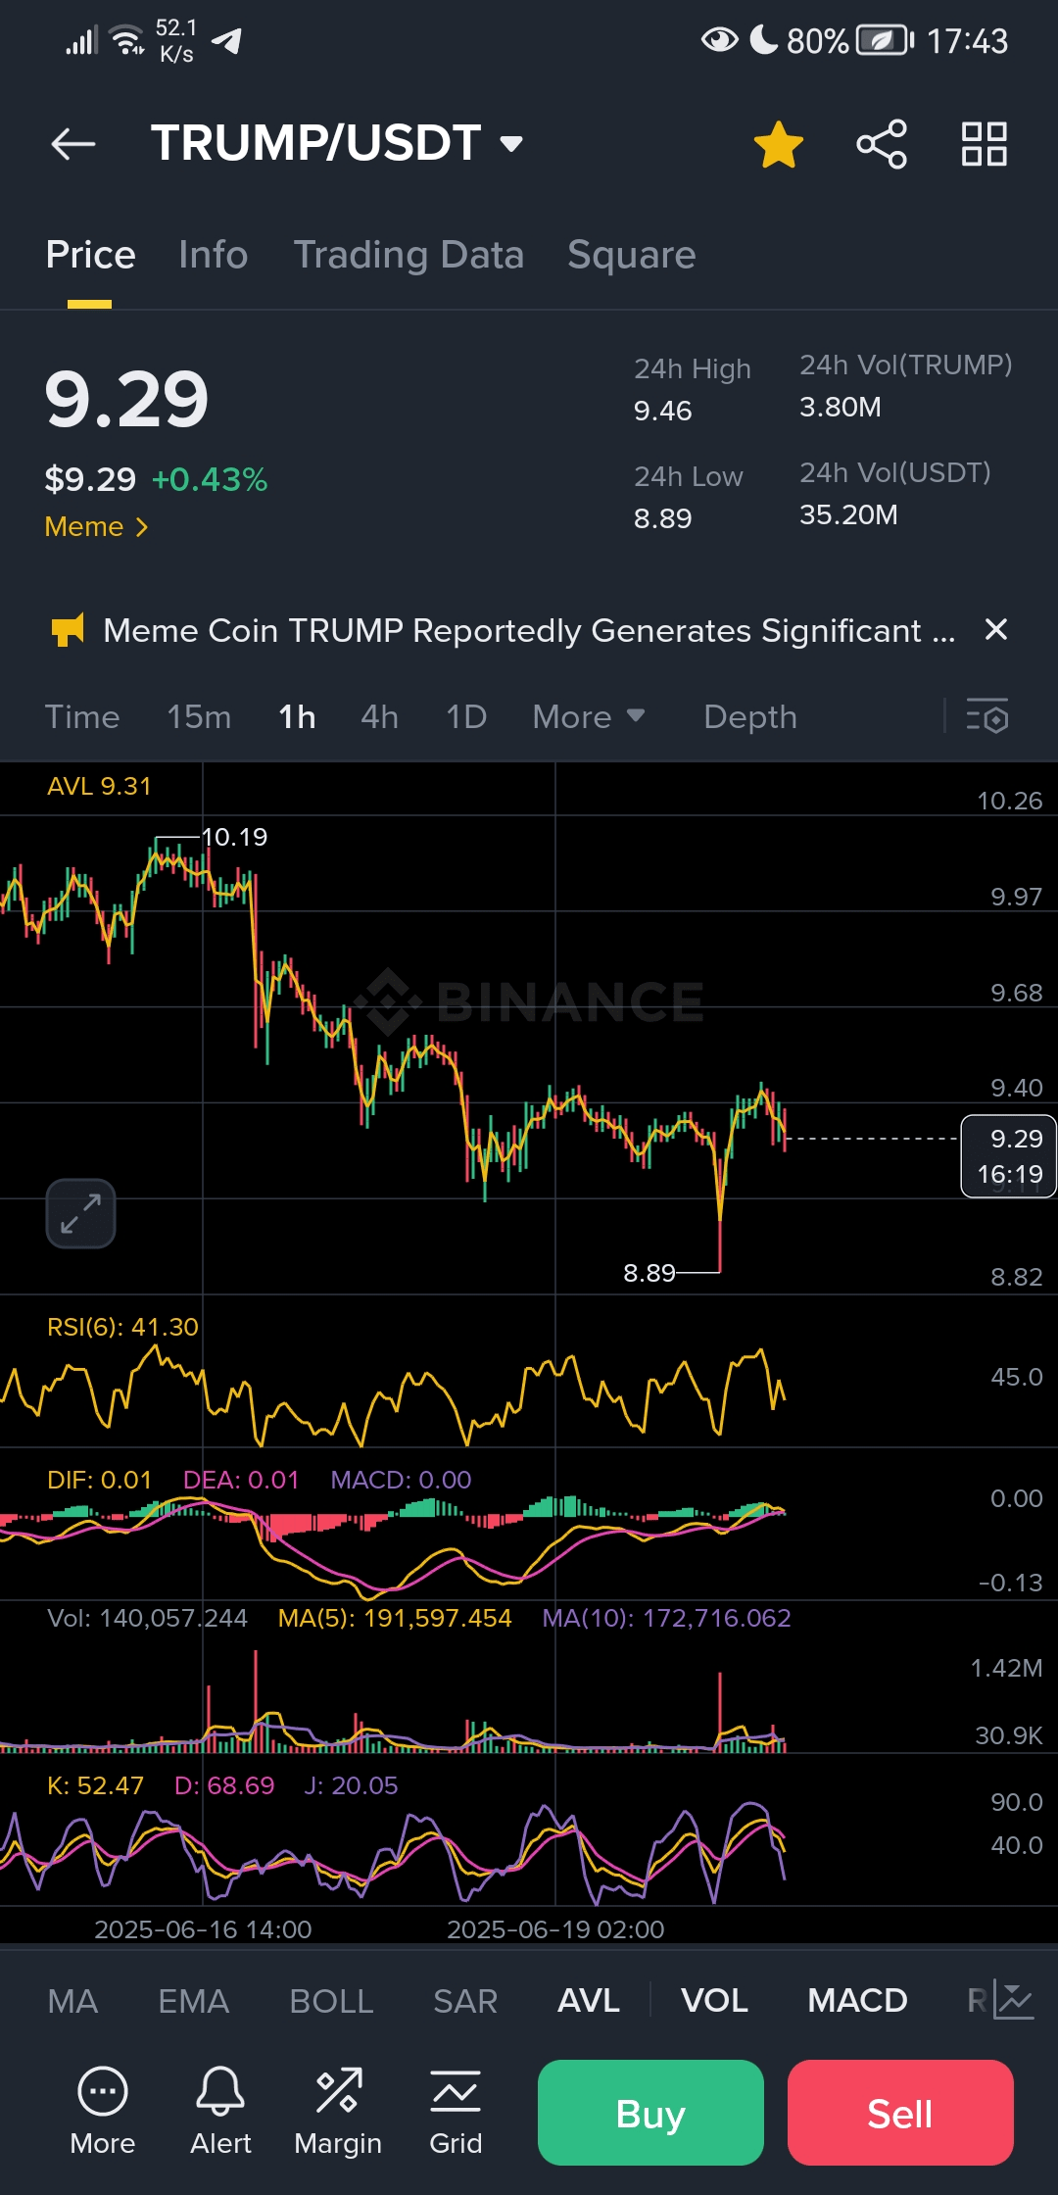Viewport: 1058px width, 2195px height.
Task: Tap the red Sell button
Action: (x=900, y=2113)
